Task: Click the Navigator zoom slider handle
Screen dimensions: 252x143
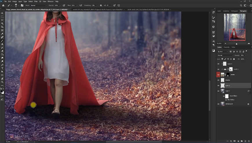Action: (236, 44)
